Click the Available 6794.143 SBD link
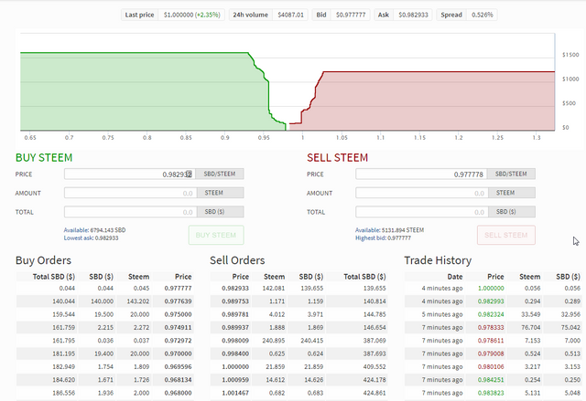The image size is (586, 401). click(94, 230)
